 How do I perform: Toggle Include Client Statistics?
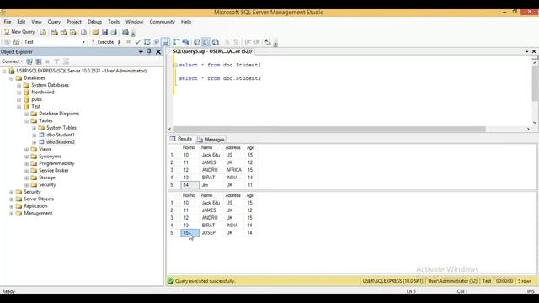pos(185,42)
